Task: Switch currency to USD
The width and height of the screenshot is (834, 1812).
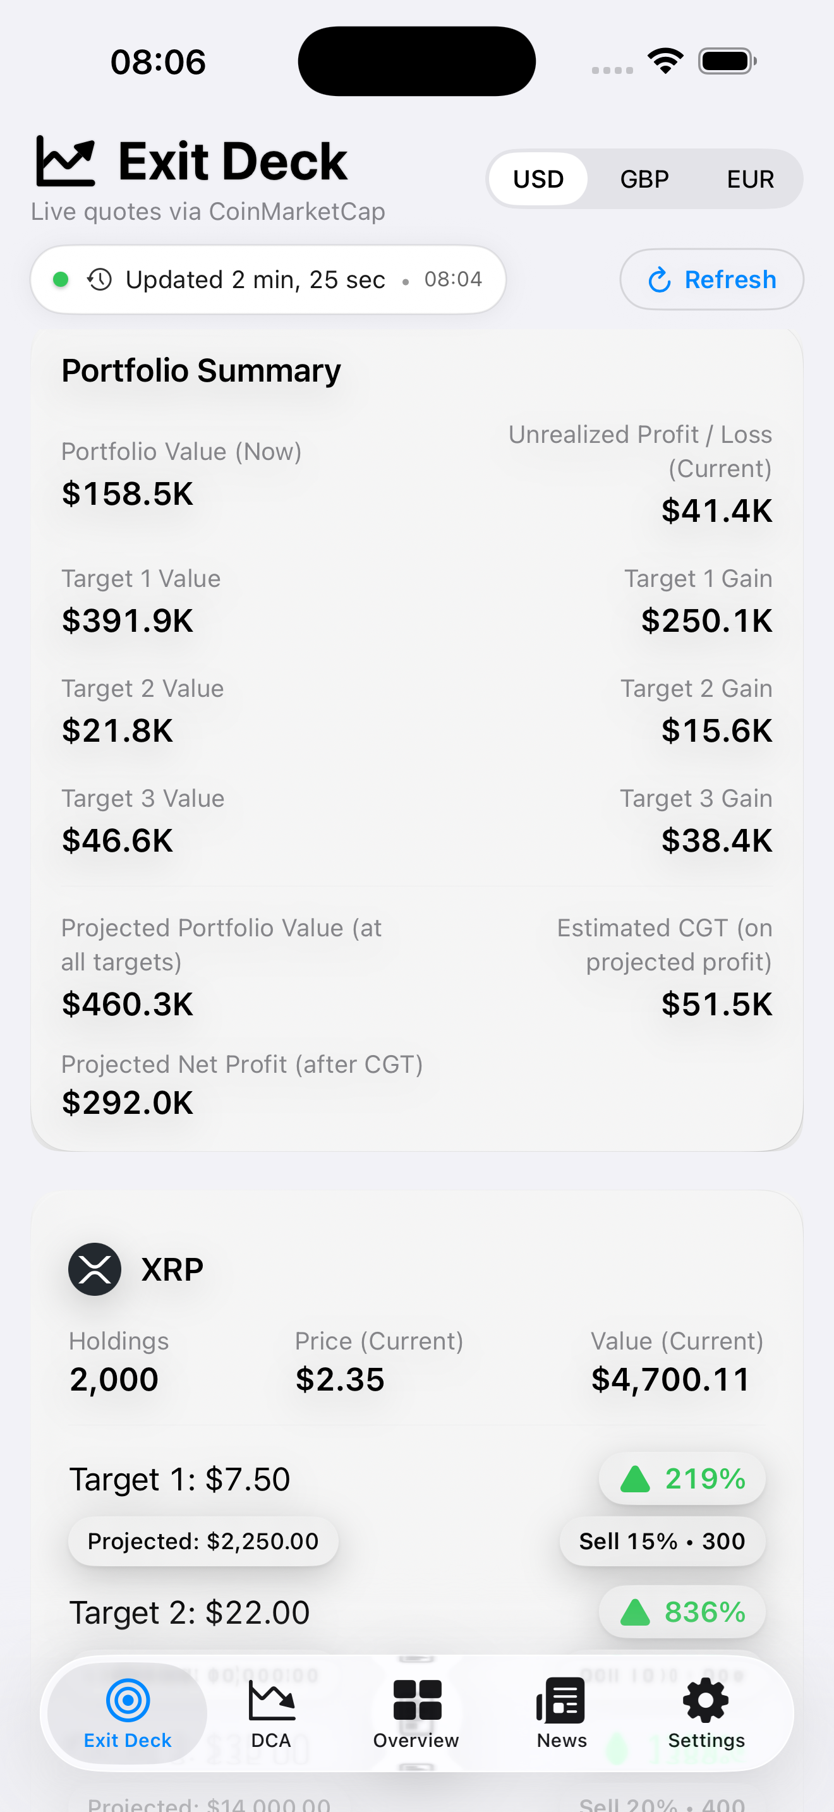Action: (x=538, y=179)
